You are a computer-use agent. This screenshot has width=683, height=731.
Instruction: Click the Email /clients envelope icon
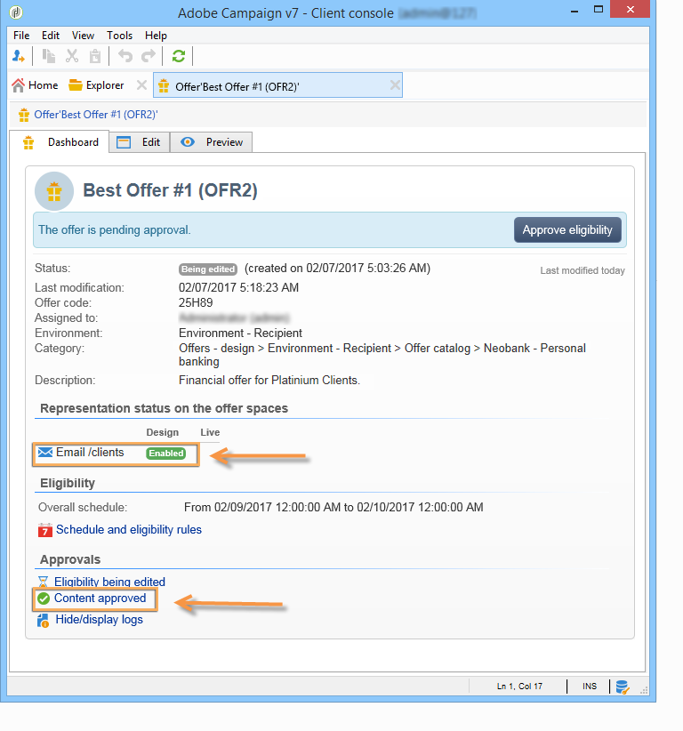click(44, 453)
